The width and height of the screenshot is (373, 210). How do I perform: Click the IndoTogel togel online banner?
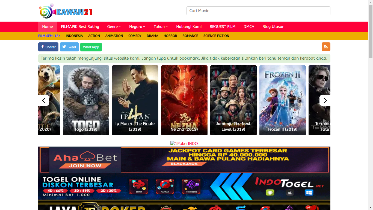click(x=184, y=186)
